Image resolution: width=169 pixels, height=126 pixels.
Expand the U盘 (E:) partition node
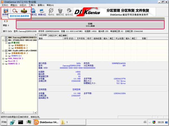click(6, 53)
